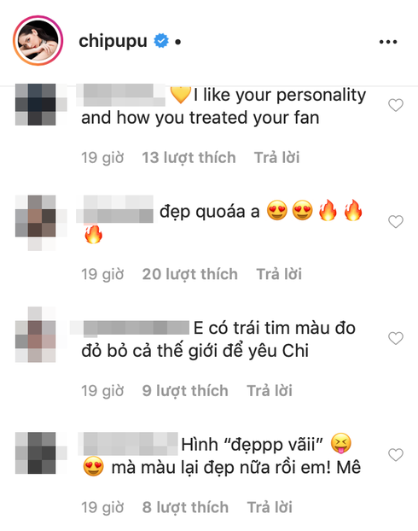Open the first commenter's blurred avatar
Screen dimensions: 418x531
click(x=38, y=105)
